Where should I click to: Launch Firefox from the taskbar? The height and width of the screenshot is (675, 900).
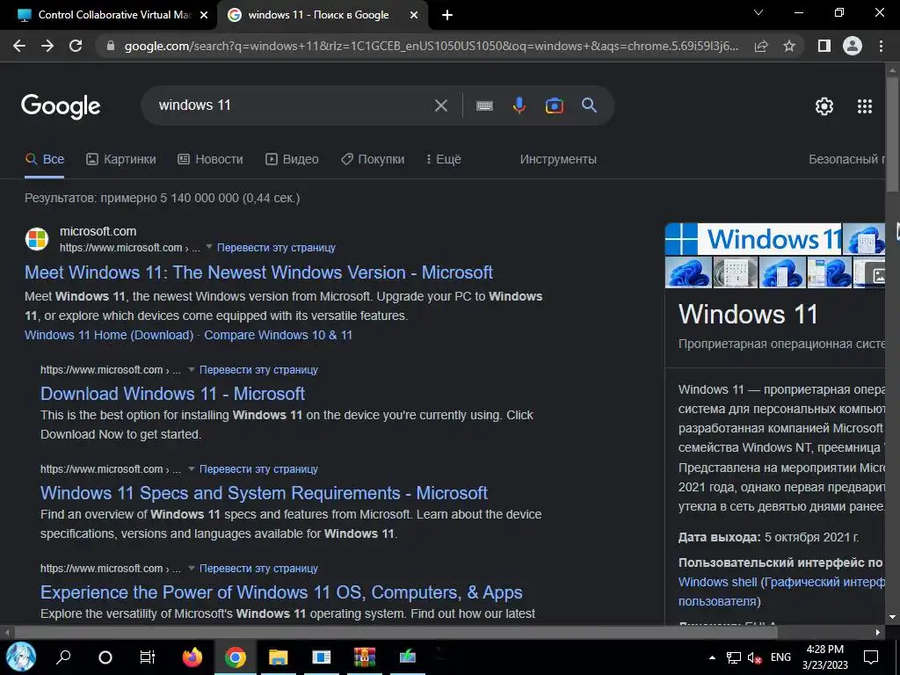[x=192, y=657]
